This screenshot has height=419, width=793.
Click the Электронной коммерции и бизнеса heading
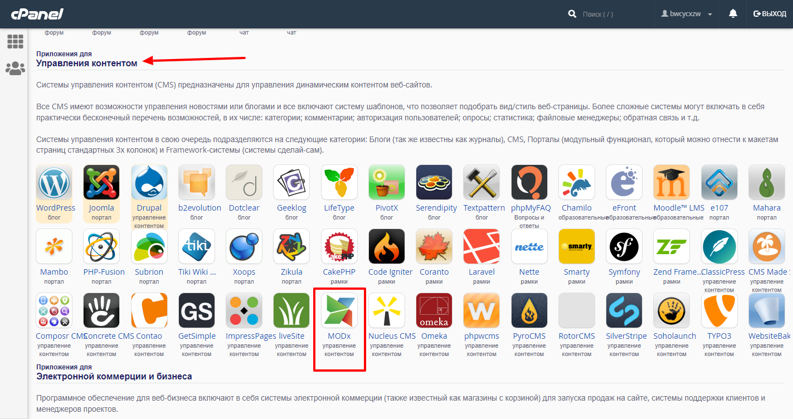(114, 376)
